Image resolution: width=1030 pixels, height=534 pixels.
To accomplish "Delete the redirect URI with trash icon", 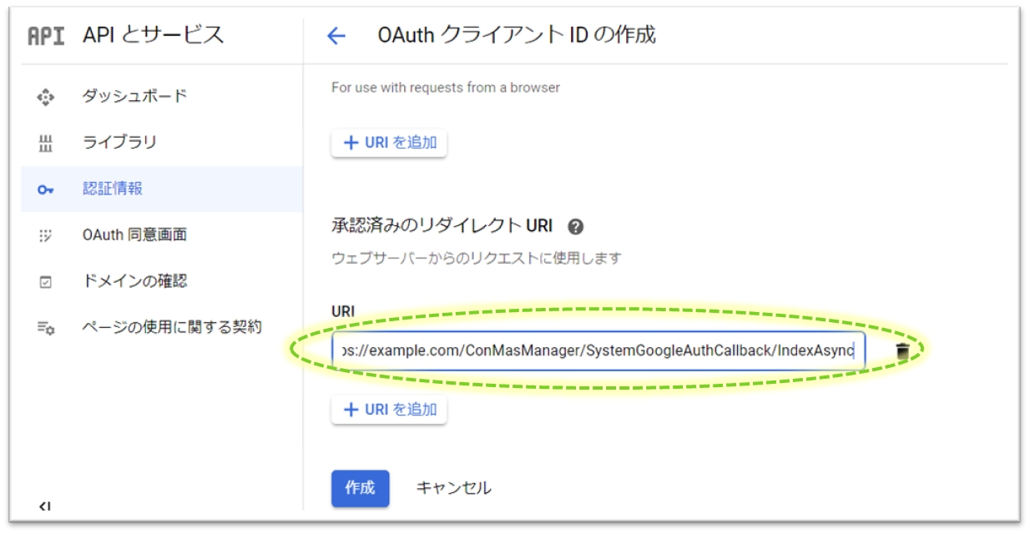I will pos(901,351).
